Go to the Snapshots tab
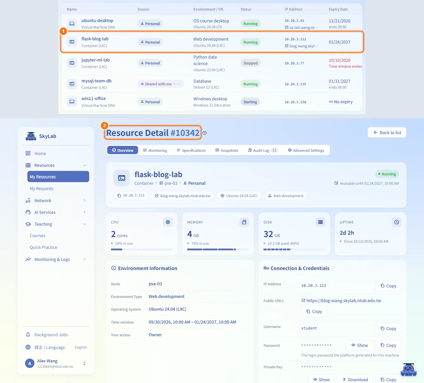The width and height of the screenshot is (424, 383). click(x=227, y=150)
